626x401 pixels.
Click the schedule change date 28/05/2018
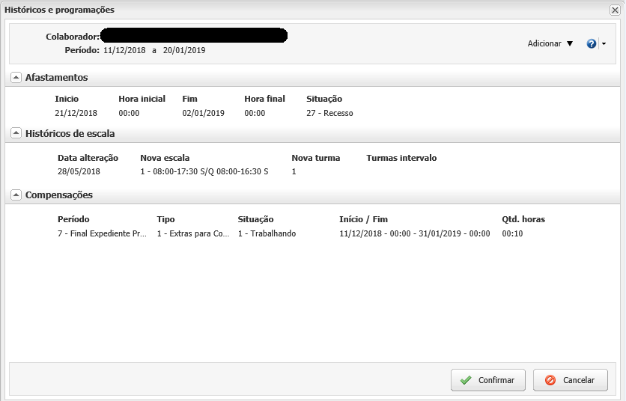pos(78,172)
